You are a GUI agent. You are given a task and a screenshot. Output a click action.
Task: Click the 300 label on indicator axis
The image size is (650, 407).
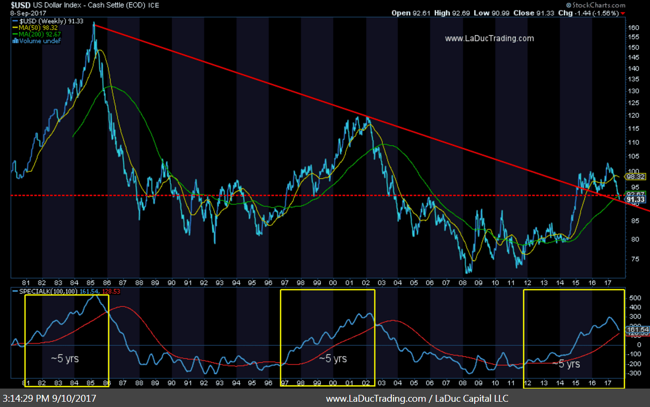coord(635,317)
